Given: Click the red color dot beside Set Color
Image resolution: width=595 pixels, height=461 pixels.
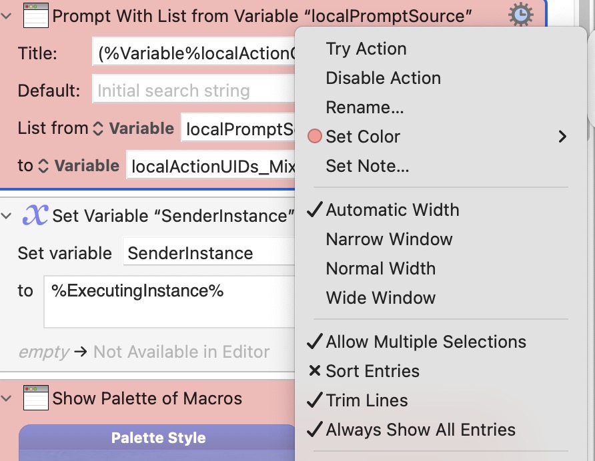Looking at the screenshot, I should click(x=315, y=136).
